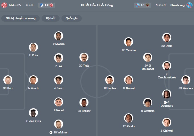The height and width of the screenshot is (136, 194).
Task: Click the Mainz 05 team name
Action: [x=15, y=5]
